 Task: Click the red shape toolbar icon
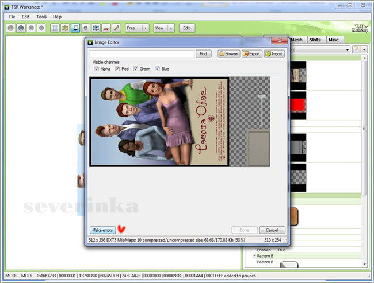106,28
